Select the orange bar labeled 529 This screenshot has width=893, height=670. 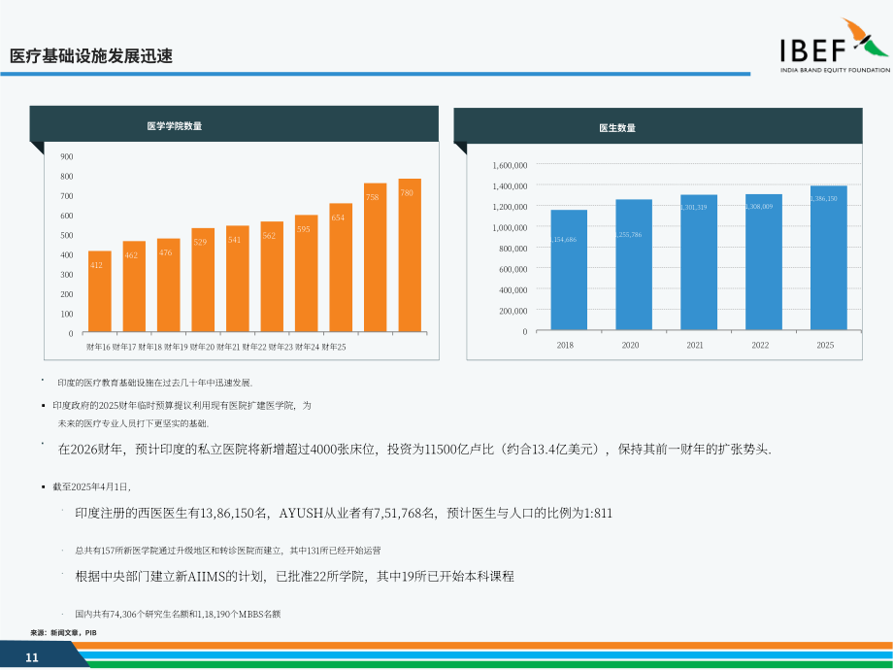(x=203, y=280)
